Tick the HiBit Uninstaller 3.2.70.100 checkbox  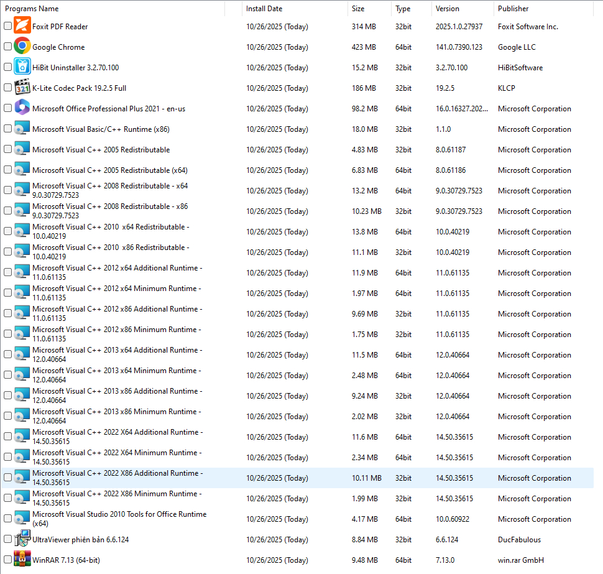coord(7,67)
